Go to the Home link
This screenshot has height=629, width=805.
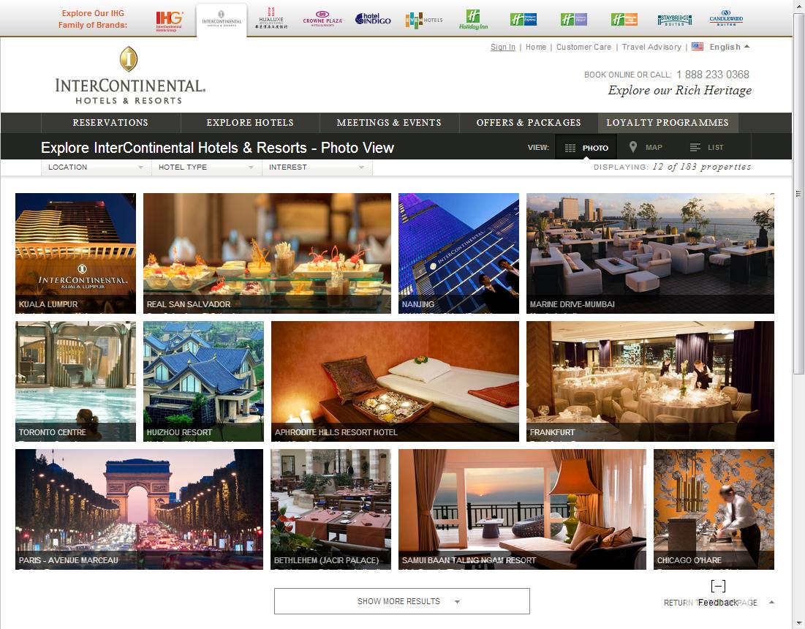pyautogui.click(x=536, y=47)
